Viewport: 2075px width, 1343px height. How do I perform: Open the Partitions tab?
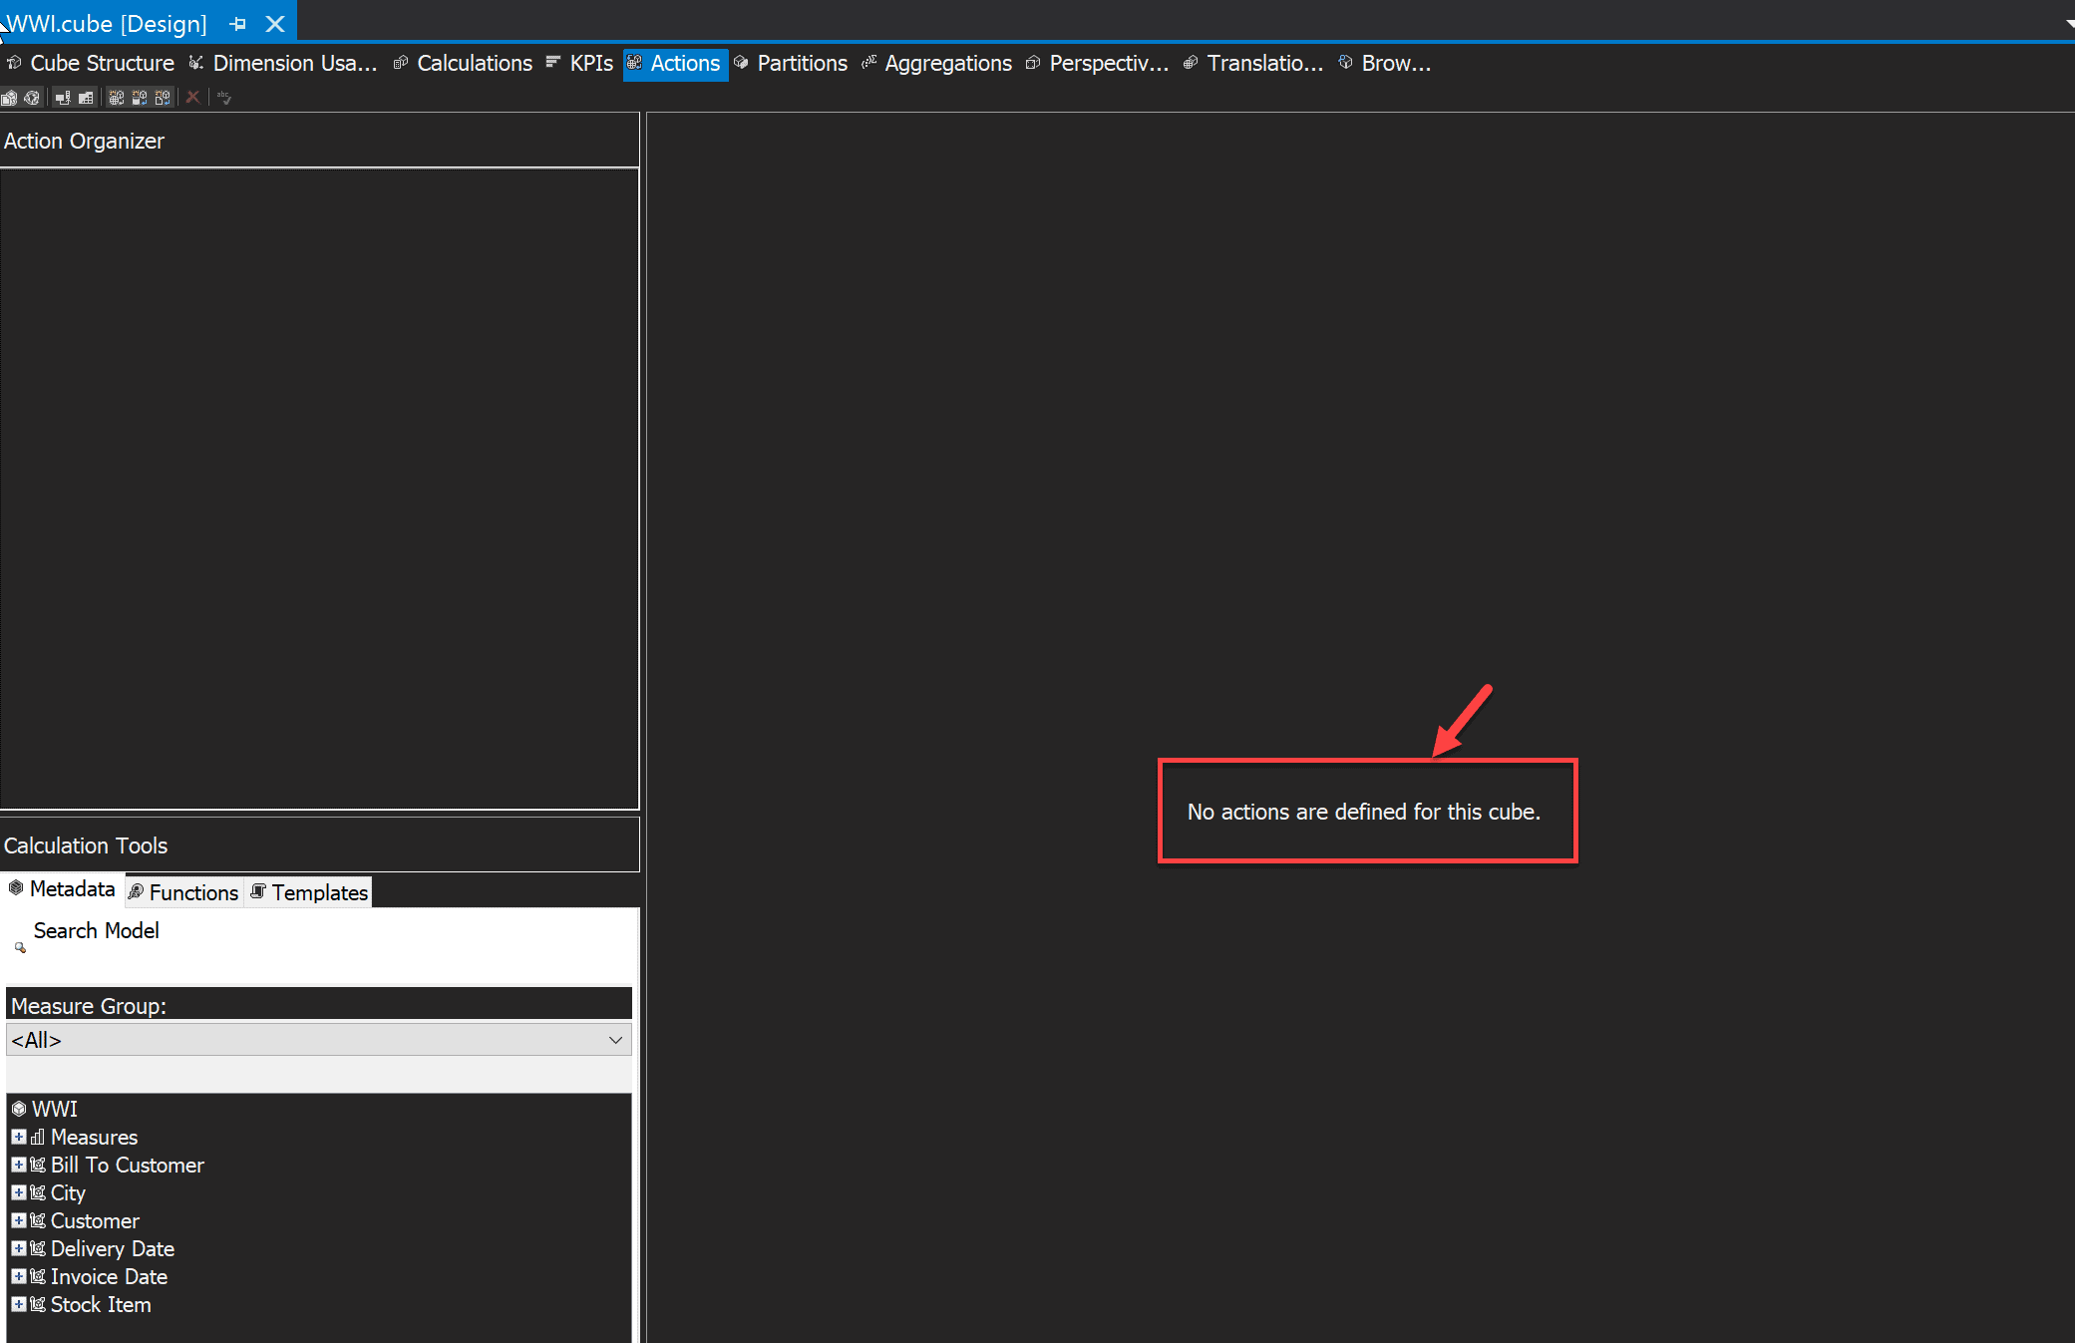801,64
